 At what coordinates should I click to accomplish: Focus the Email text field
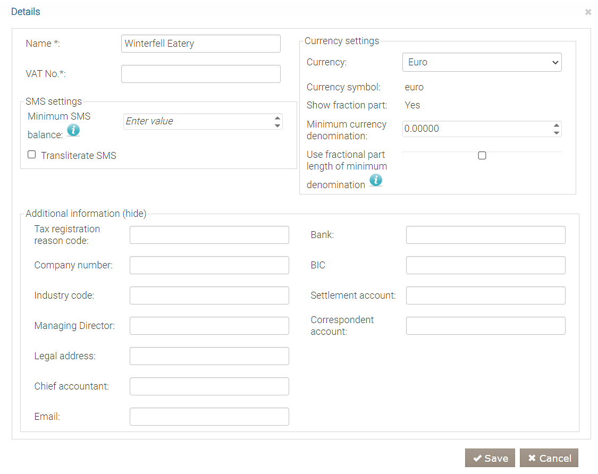pyautogui.click(x=209, y=417)
